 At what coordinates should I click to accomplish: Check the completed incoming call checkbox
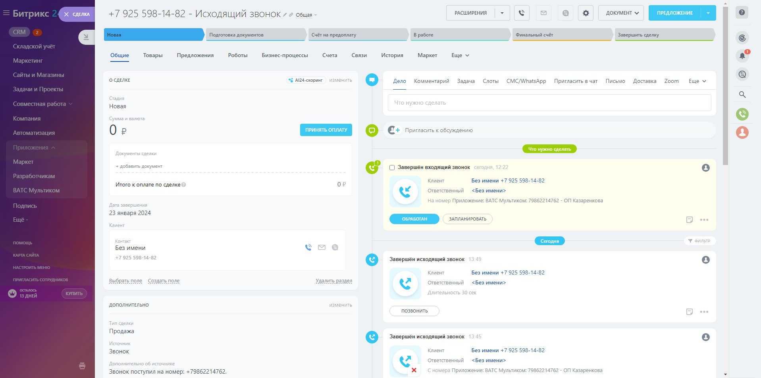click(x=392, y=168)
